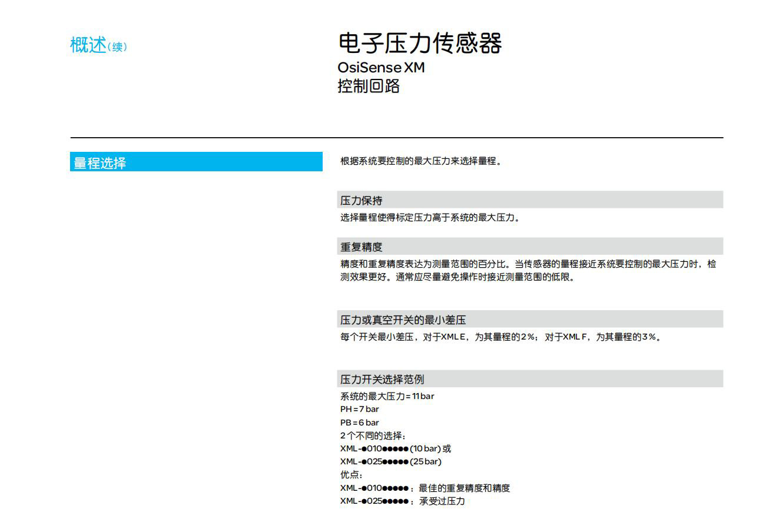Click the line 2个不同的选择
This screenshot has width=779, height=512.
(x=373, y=435)
